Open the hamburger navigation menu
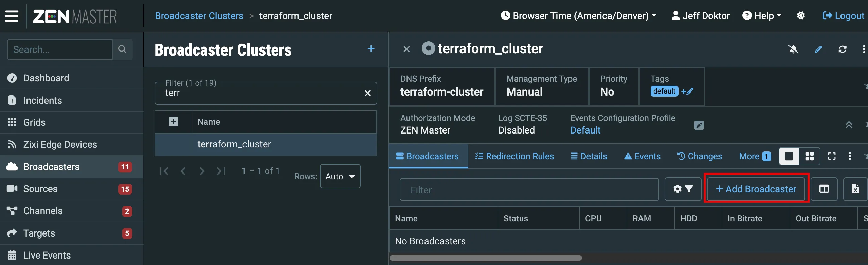Image resolution: width=868 pixels, height=265 pixels. click(x=12, y=16)
